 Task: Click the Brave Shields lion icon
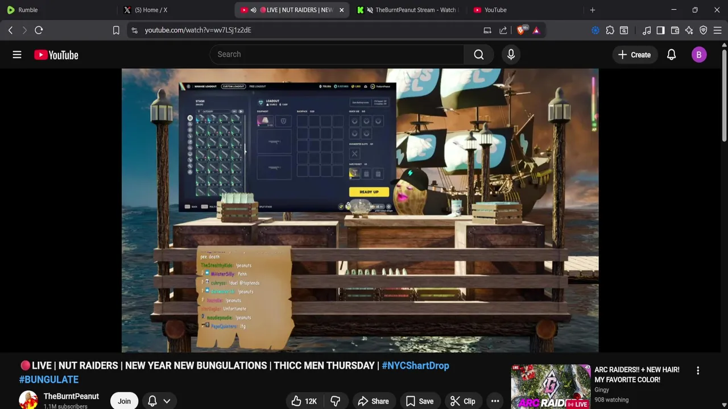pyautogui.click(x=522, y=30)
